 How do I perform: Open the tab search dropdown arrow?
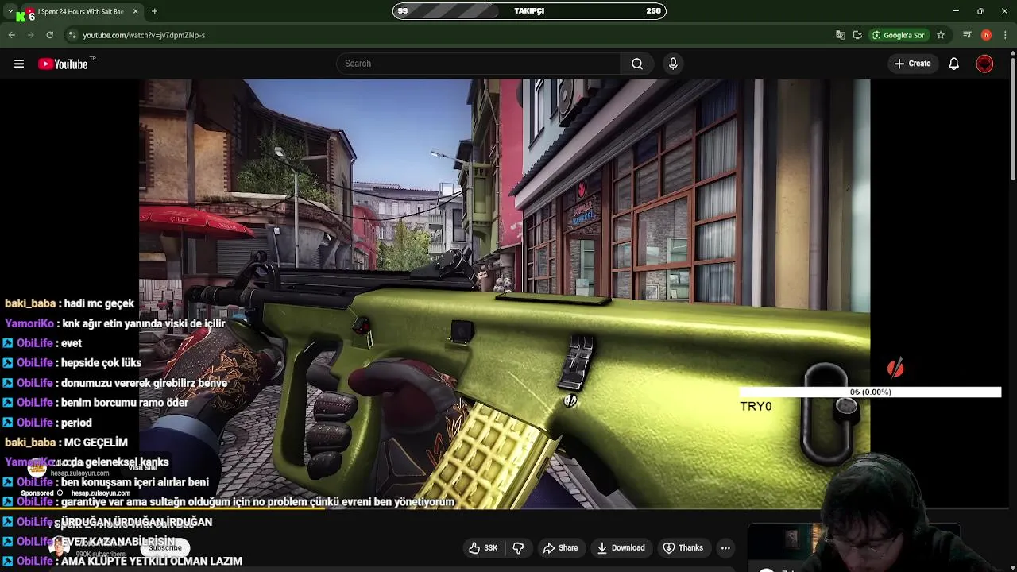click(10, 11)
